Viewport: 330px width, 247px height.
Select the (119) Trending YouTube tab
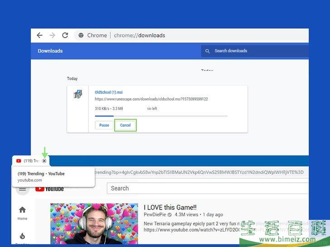(31, 161)
